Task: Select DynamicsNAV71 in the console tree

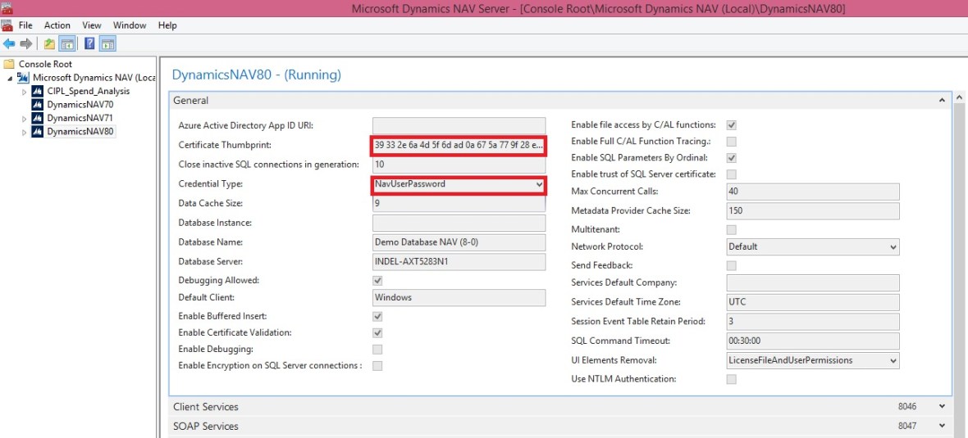Action: [x=80, y=118]
